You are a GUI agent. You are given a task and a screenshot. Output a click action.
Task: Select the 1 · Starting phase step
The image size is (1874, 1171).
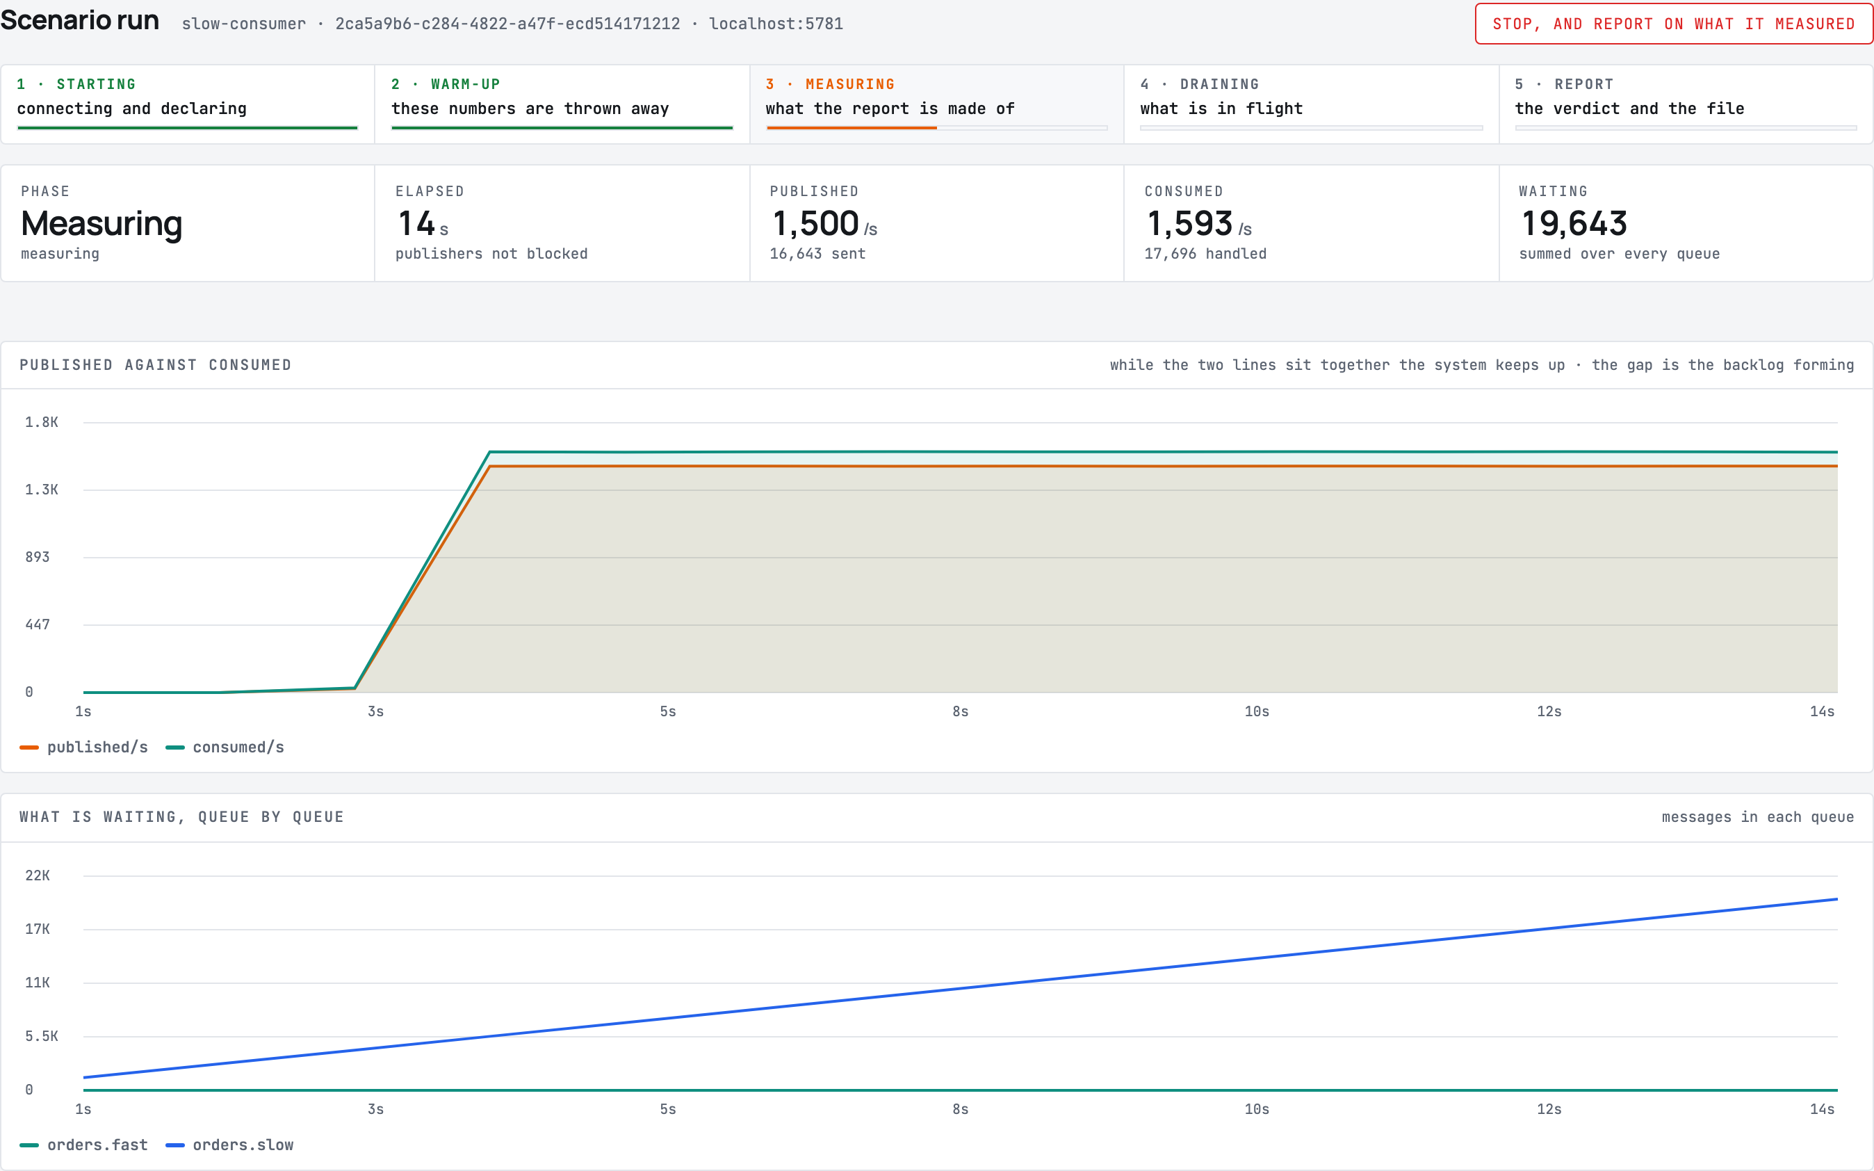click(x=187, y=104)
